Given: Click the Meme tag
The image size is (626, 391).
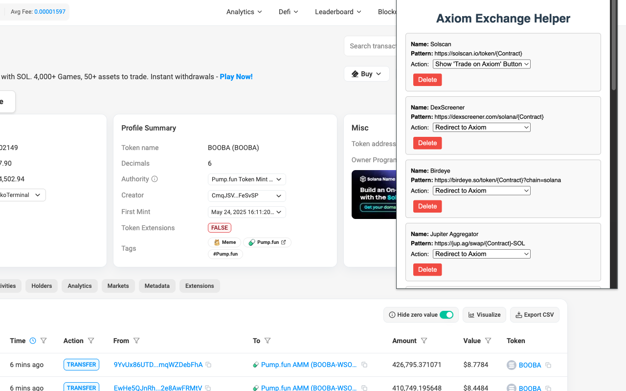Looking at the screenshot, I should coord(224,242).
